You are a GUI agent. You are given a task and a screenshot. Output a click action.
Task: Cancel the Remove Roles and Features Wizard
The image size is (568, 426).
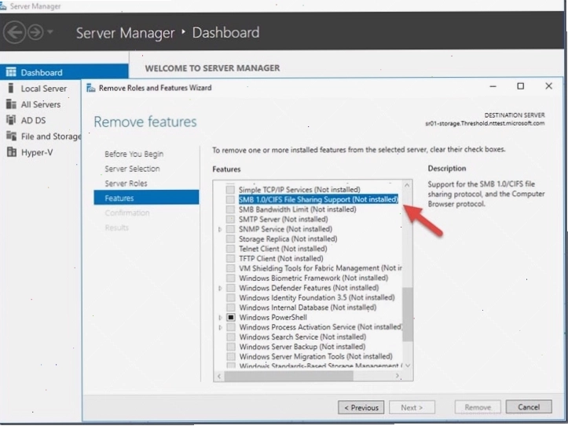(529, 407)
